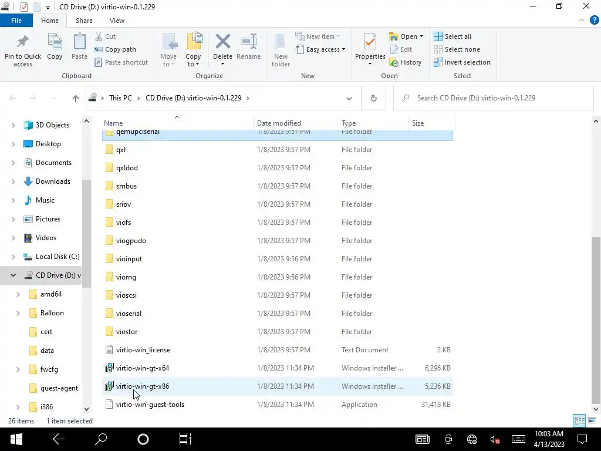Switch to large icons view in status bar

(x=592, y=420)
